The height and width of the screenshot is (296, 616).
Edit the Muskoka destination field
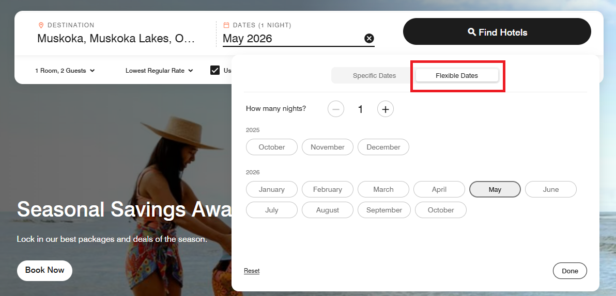pyautogui.click(x=116, y=39)
